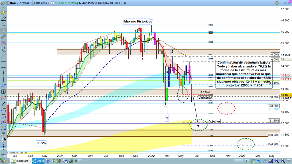
Task: Select the pencil drawing tool
Action: (x=3, y=19)
